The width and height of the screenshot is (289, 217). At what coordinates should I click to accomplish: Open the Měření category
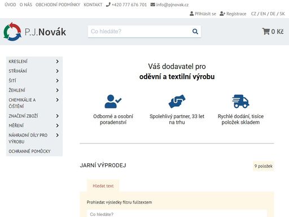pyautogui.click(x=16, y=125)
